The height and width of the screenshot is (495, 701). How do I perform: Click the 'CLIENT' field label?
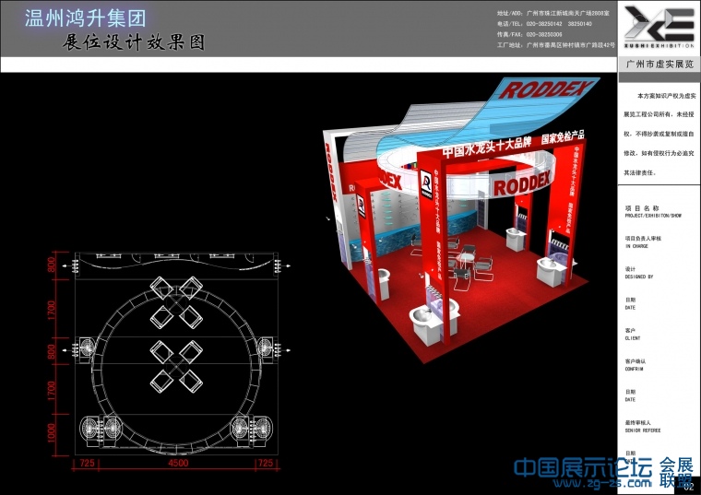point(633,338)
